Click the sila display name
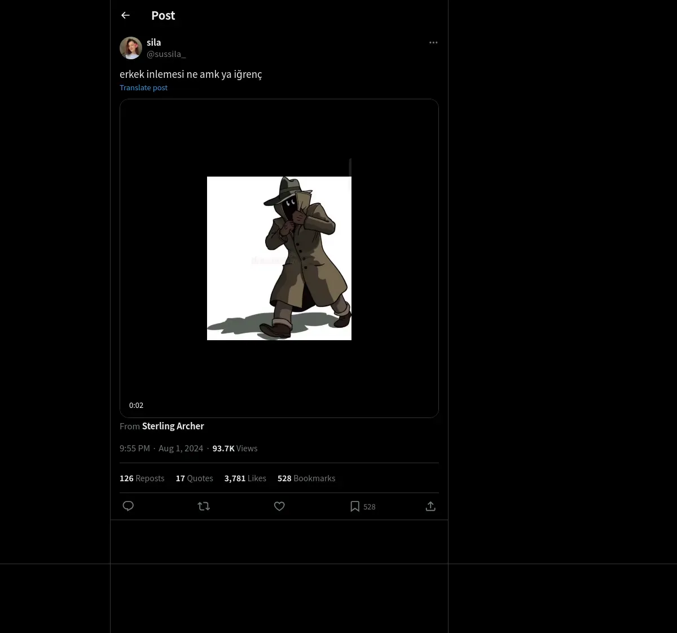 pos(153,42)
